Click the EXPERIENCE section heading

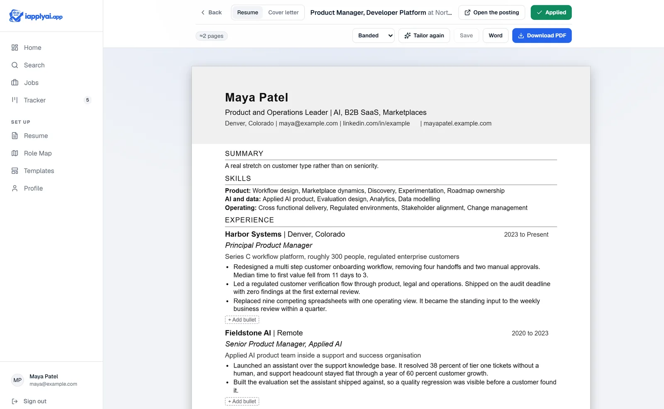pos(249,220)
